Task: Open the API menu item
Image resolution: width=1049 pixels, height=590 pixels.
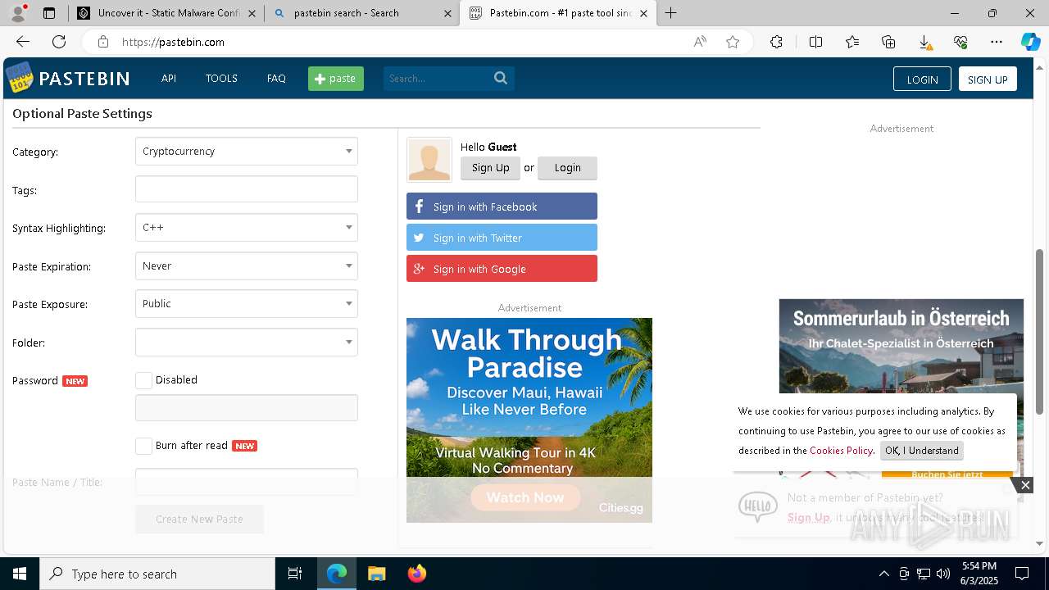Action: [x=169, y=79]
